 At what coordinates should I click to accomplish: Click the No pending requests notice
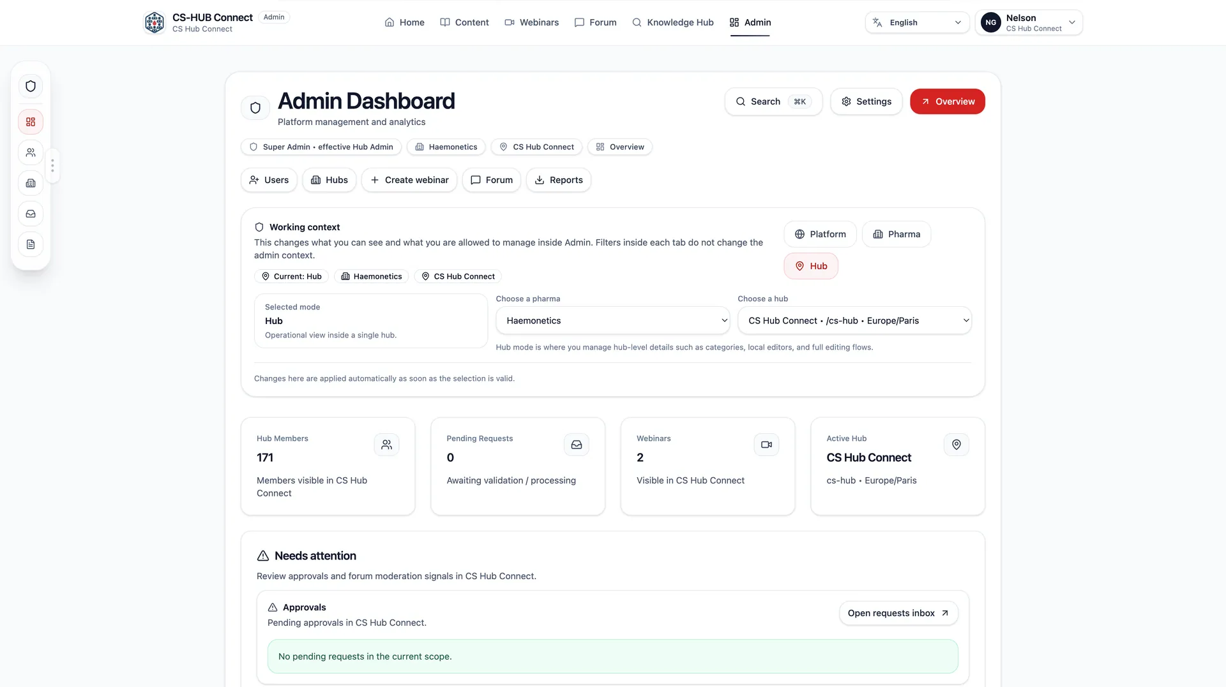[612, 656]
